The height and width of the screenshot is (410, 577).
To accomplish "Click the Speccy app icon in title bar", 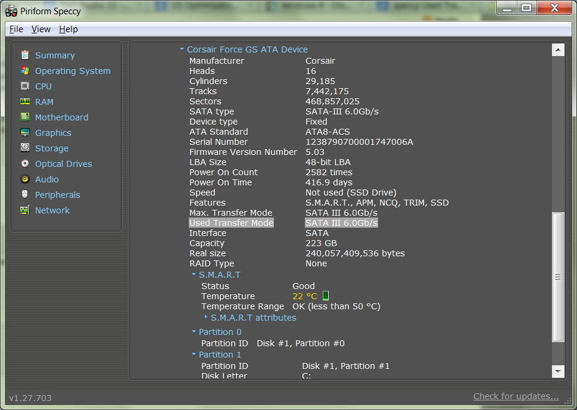I will click(x=11, y=11).
